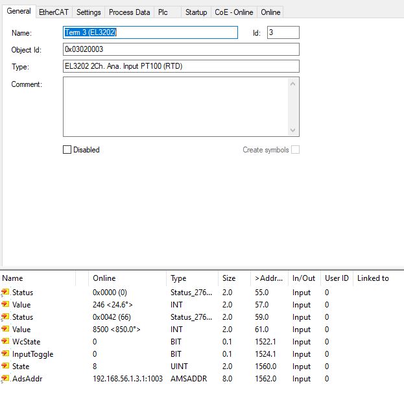This screenshot has height=397, width=404.
Task: Sort by the Size column header
Action: (x=234, y=278)
